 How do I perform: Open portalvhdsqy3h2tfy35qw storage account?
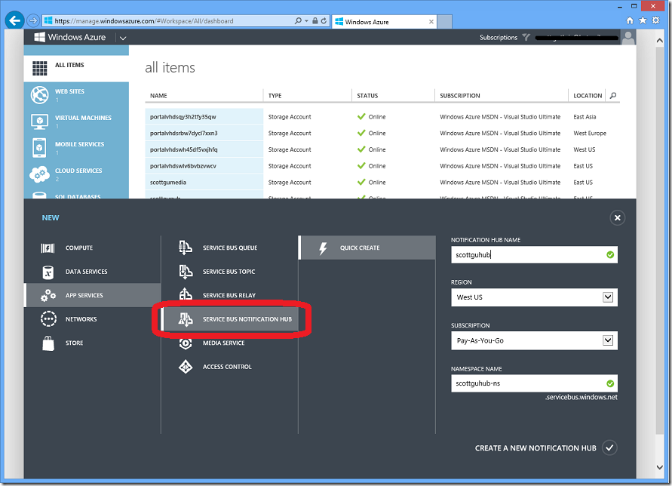pos(183,117)
